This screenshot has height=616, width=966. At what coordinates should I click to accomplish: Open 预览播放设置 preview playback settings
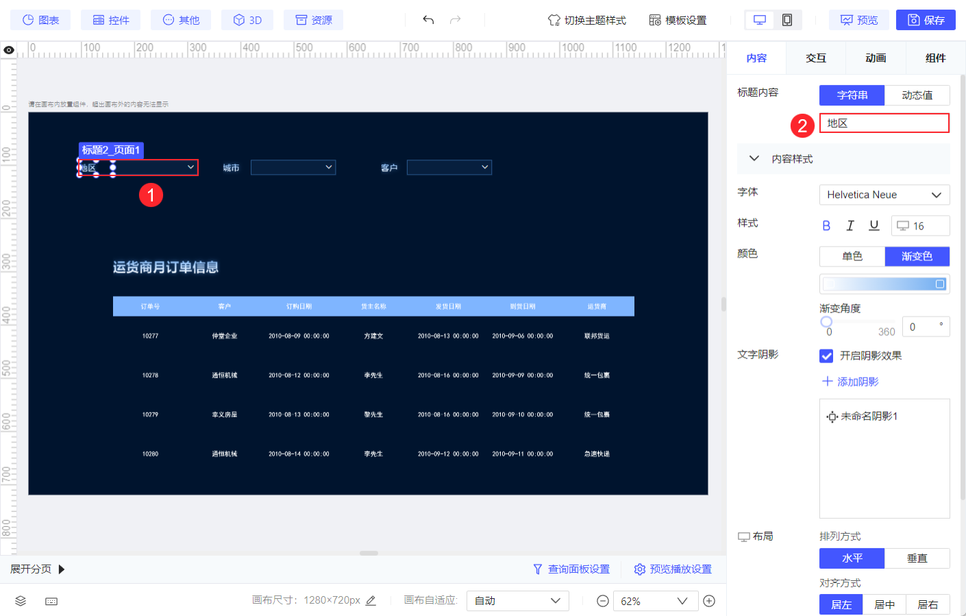click(673, 569)
